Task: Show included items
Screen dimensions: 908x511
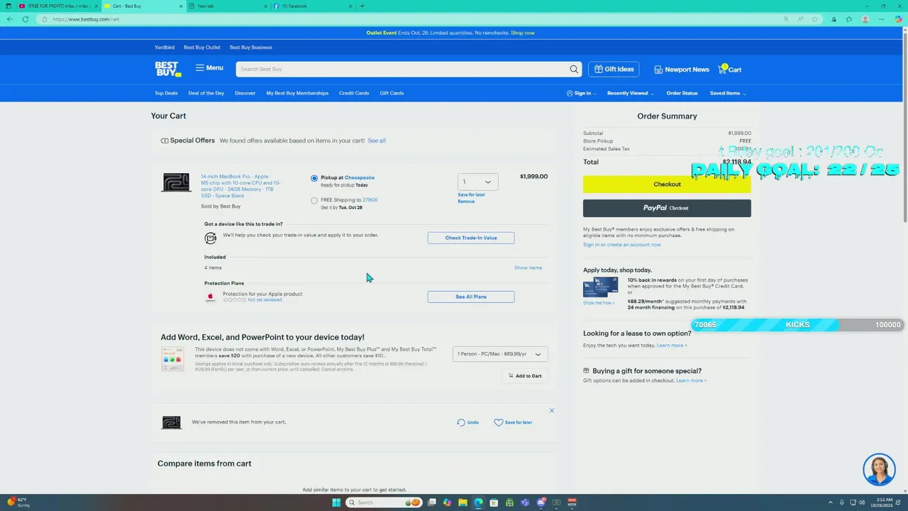Action: 528,268
